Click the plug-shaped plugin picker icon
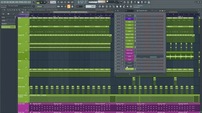Screen dimensions: 202x113 (x=121, y=6)
